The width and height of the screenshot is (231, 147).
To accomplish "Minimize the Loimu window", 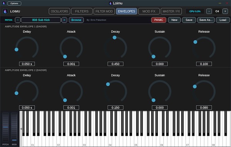I will (x=220, y=3).
